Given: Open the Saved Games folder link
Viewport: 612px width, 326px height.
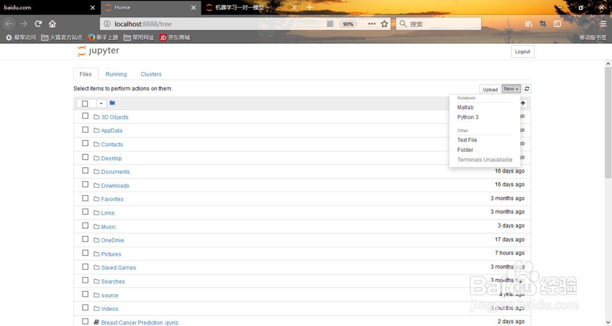Looking at the screenshot, I should [x=118, y=267].
